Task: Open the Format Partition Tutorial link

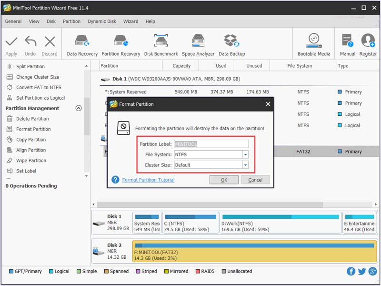Action: point(148,180)
